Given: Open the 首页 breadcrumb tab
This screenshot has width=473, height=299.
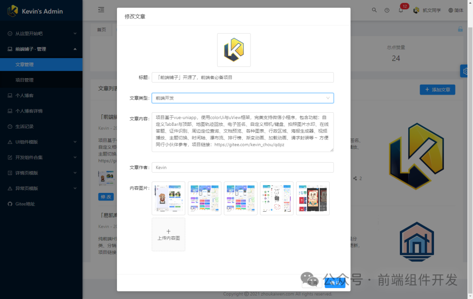Looking at the screenshot, I should coord(101,29).
